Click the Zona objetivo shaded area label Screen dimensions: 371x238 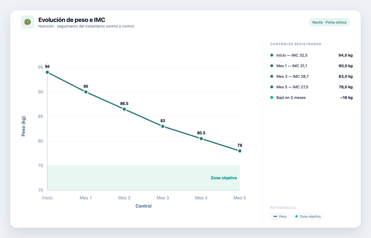[224, 178]
